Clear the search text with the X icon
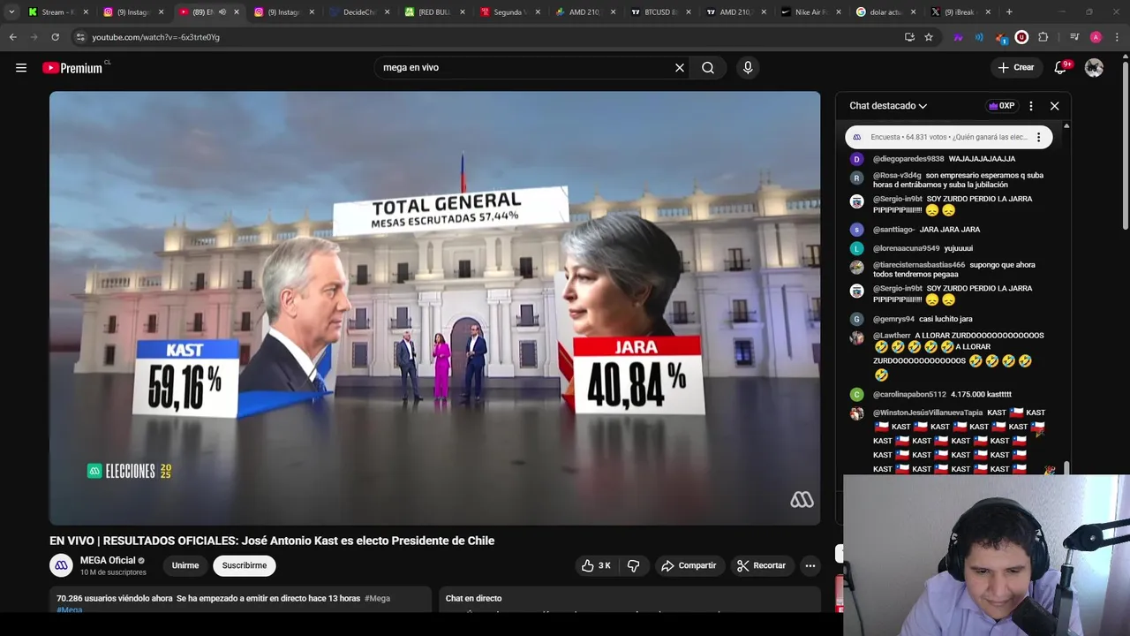The image size is (1130, 636). click(680, 67)
